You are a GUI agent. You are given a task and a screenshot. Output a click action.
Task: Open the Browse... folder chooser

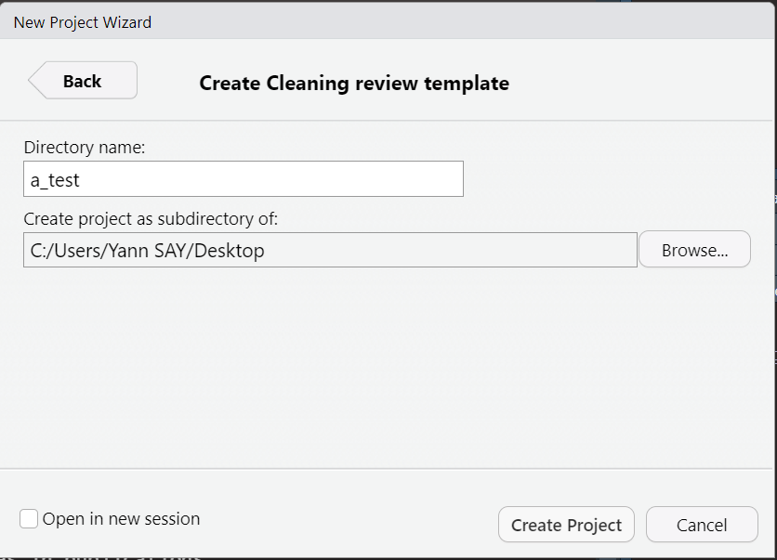pyautogui.click(x=694, y=250)
